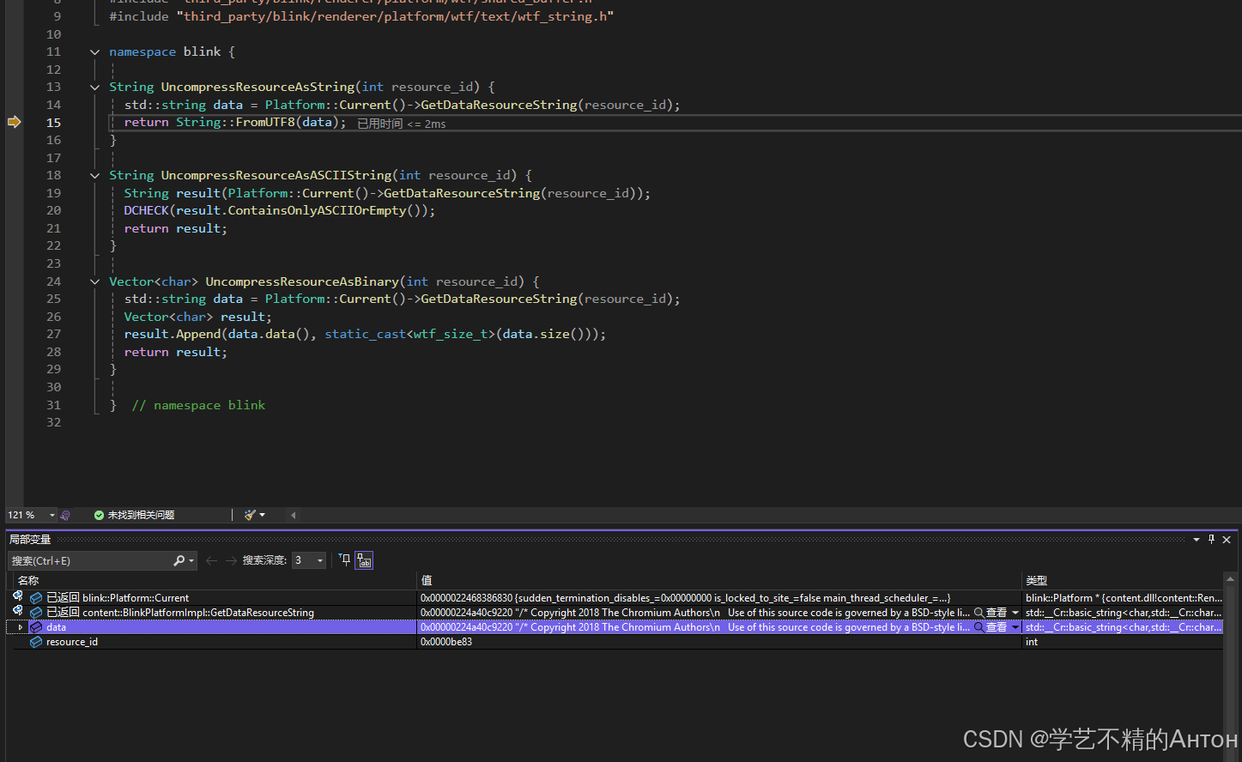Toggle a breakpoint in the margin at line 19

coord(14,192)
